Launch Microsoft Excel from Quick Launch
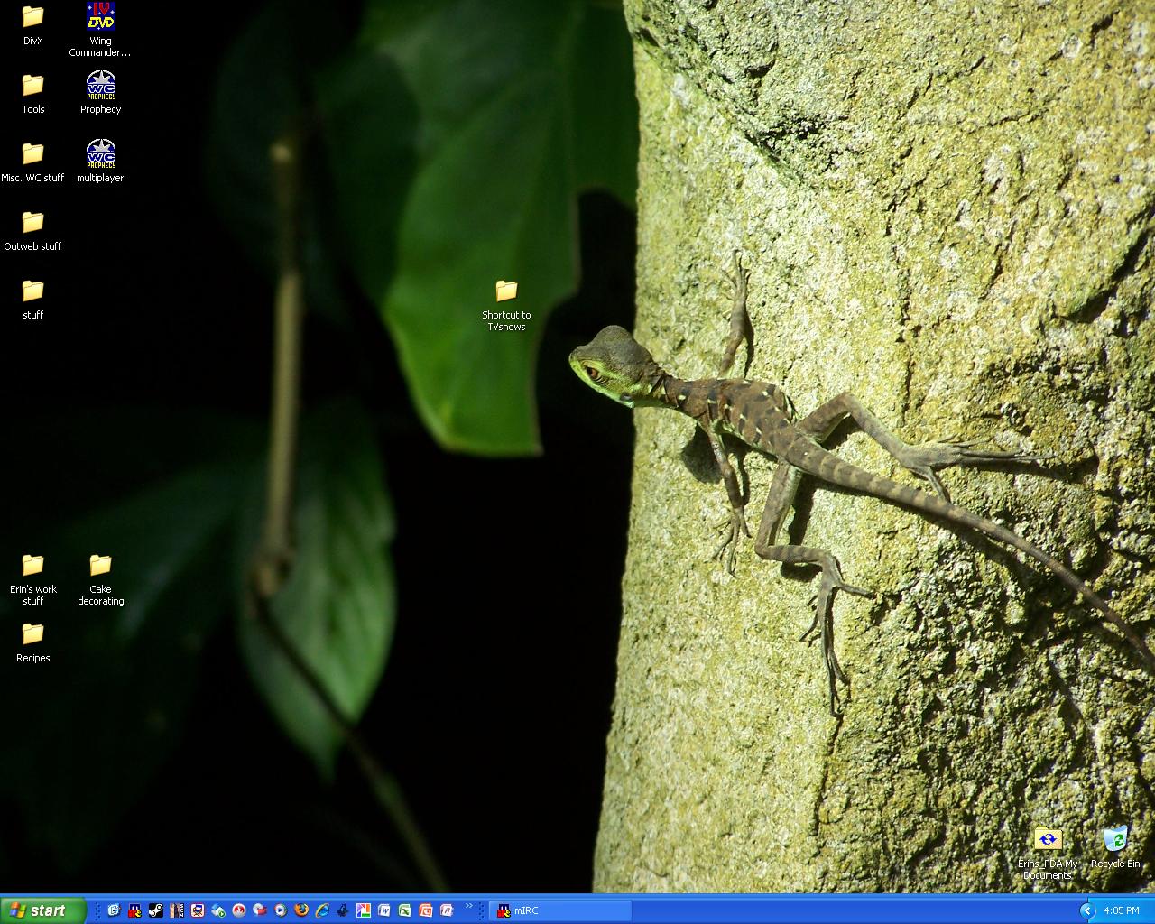1155x924 pixels. point(405,910)
